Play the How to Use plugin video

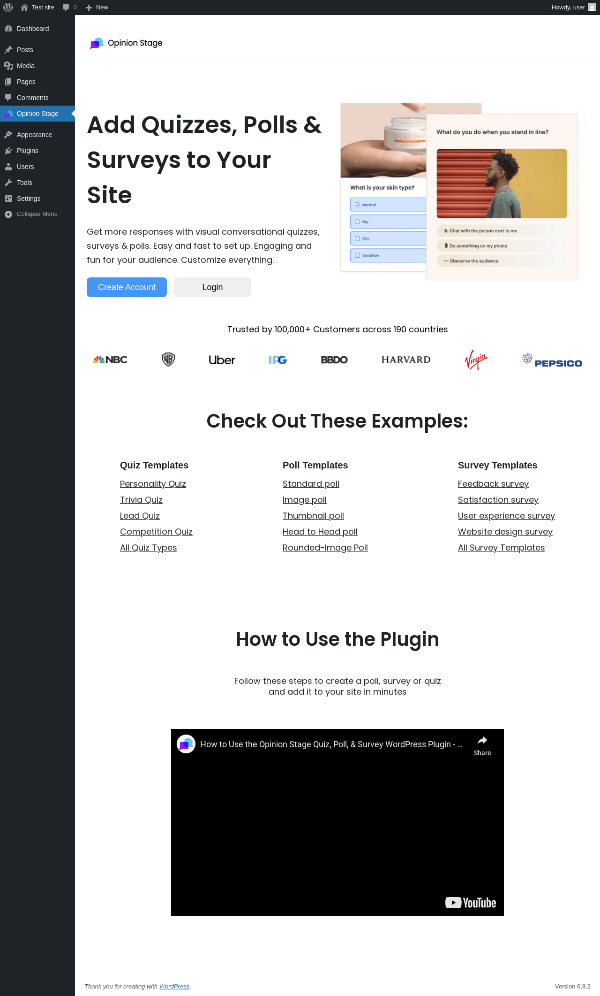337,822
